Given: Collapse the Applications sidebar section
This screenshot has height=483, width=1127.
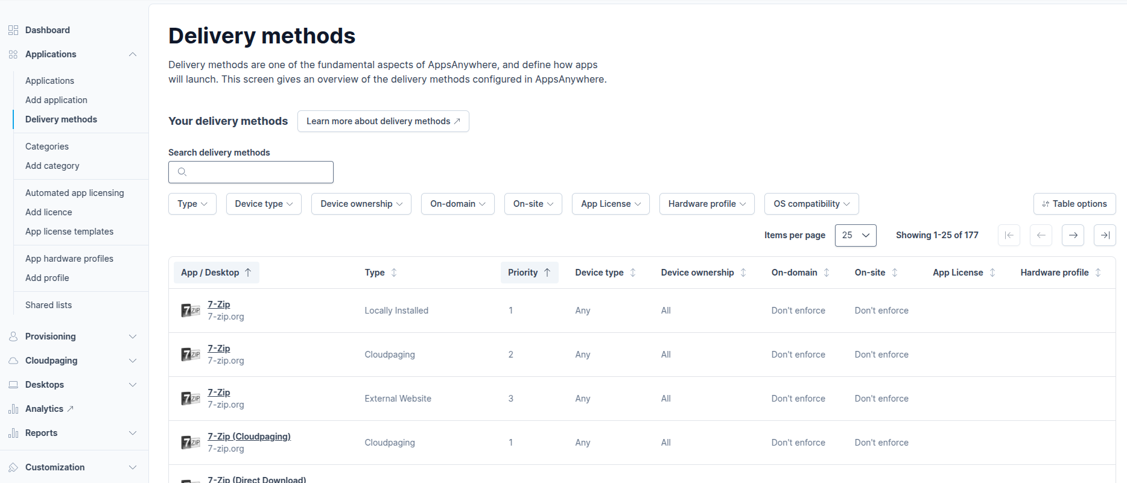Looking at the screenshot, I should (133, 54).
